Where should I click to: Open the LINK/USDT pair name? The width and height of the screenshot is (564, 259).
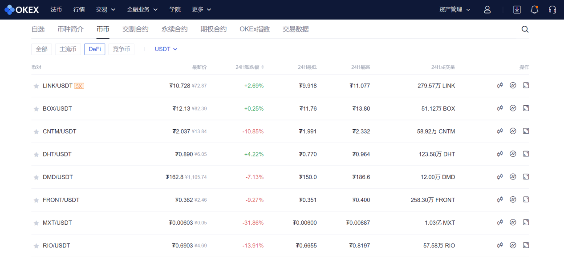(57, 86)
